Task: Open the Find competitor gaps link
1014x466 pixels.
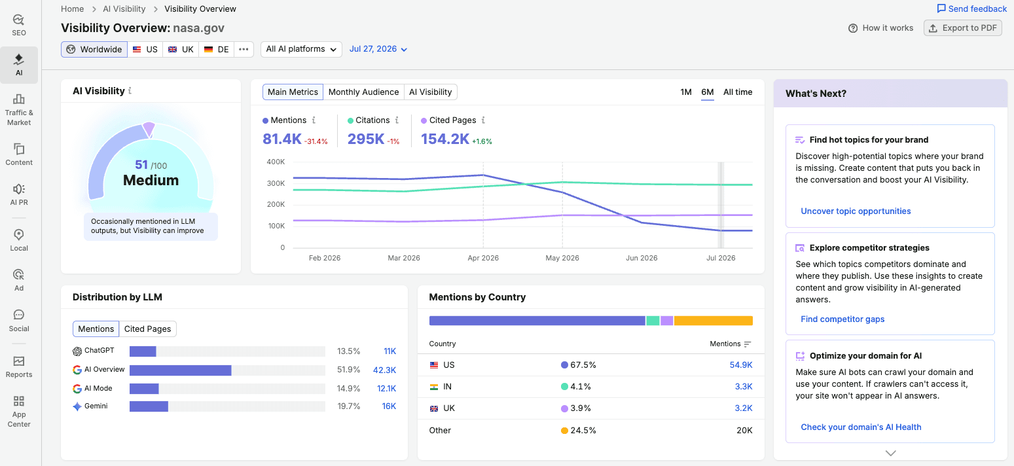Action: point(842,319)
